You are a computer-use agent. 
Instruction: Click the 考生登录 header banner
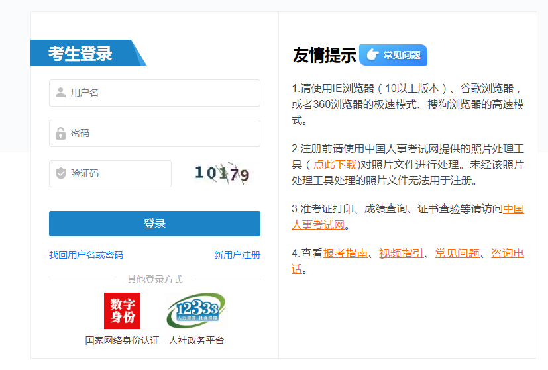coord(88,53)
